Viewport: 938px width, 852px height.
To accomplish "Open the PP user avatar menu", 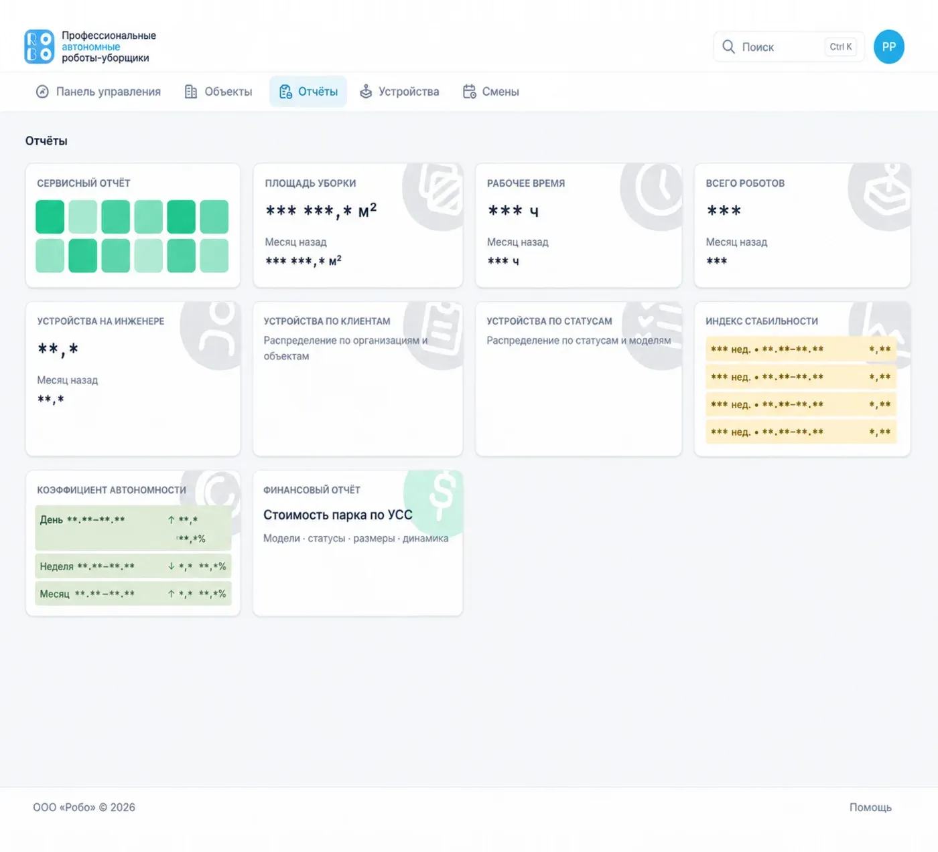I will 889,47.
